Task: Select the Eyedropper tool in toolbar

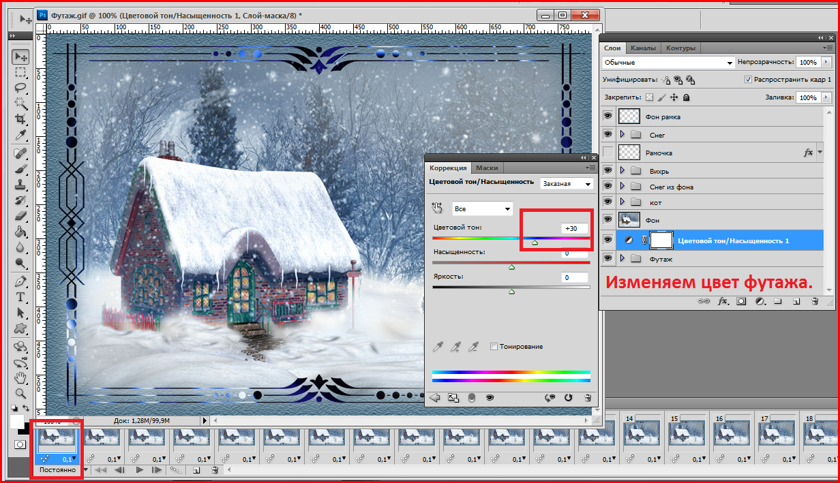Action: pyautogui.click(x=21, y=135)
